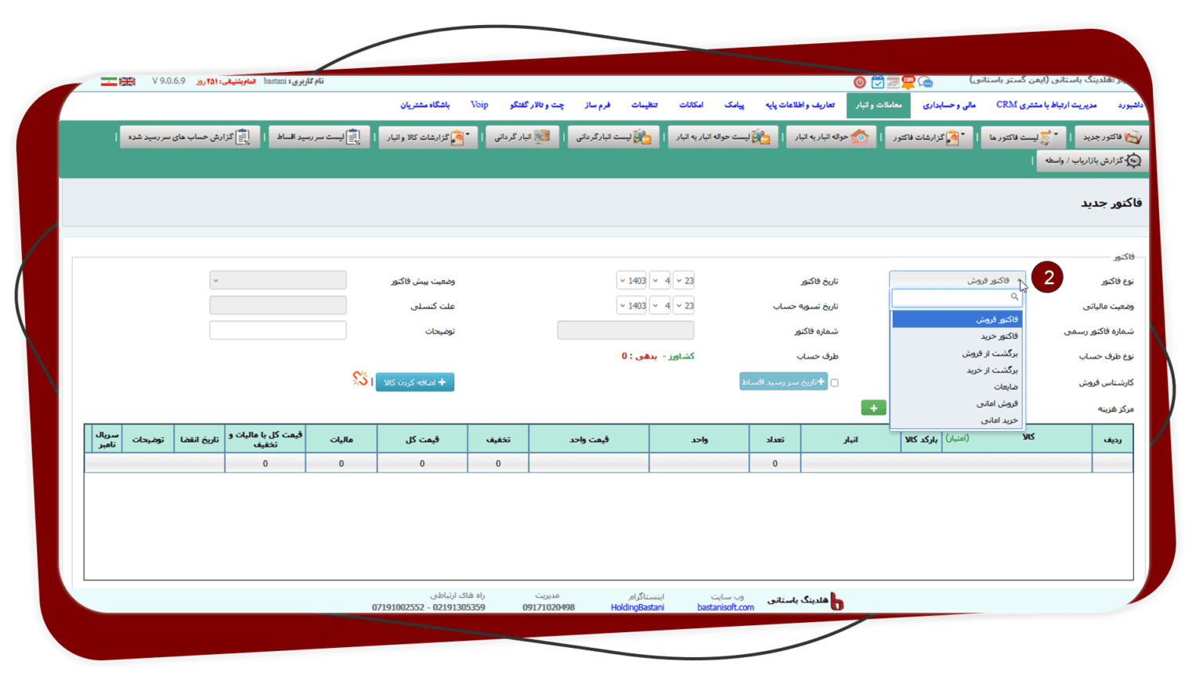Choose فروش امانی option

[x=957, y=404]
